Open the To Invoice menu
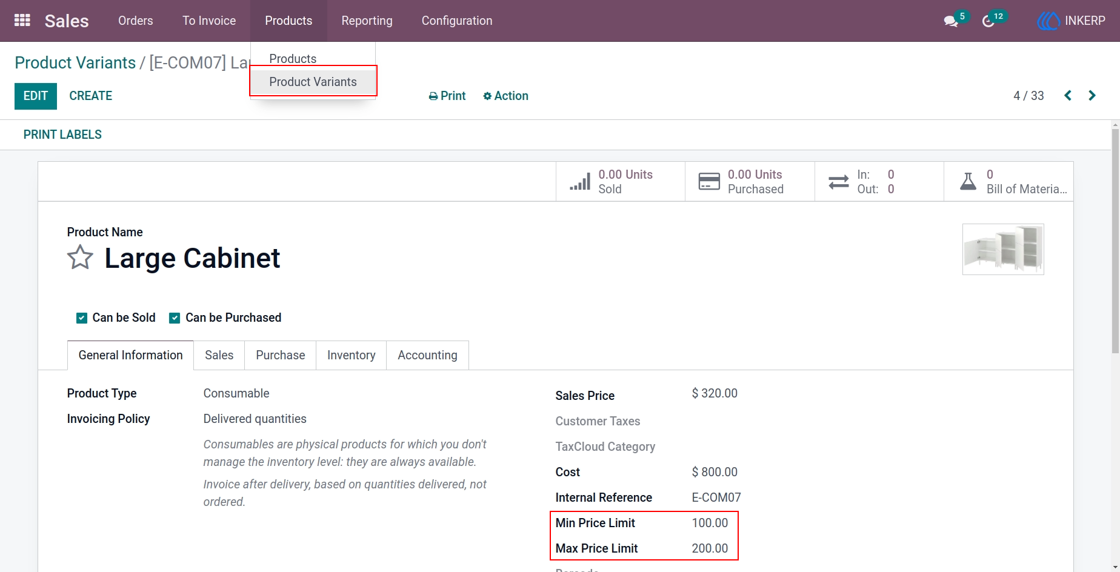1120x572 pixels. [209, 21]
